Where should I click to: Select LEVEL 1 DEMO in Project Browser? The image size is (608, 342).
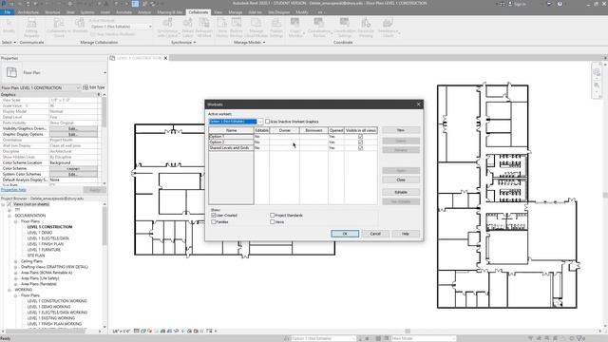click(40, 233)
